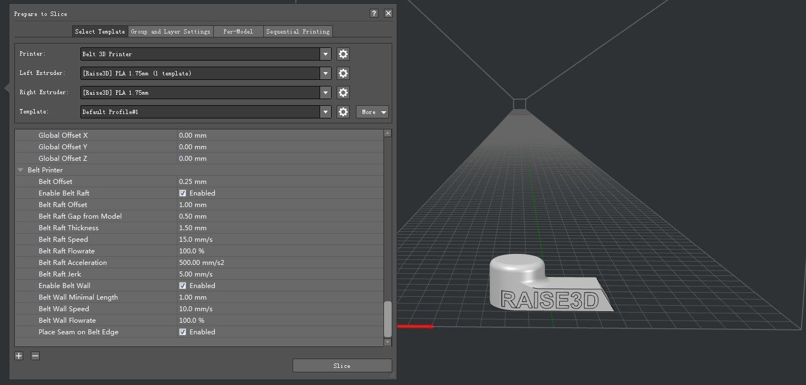Click the Slice button
The image size is (806, 385).
pyautogui.click(x=342, y=365)
